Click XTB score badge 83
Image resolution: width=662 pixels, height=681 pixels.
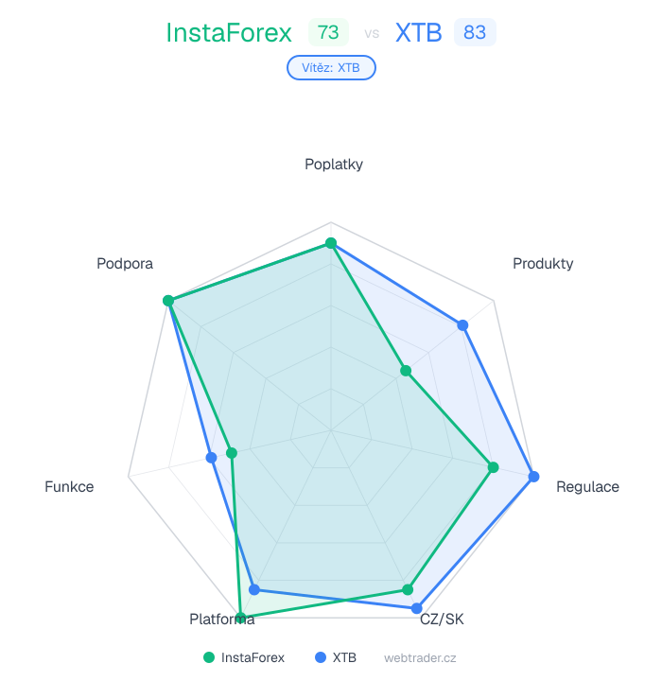click(x=475, y=32)
